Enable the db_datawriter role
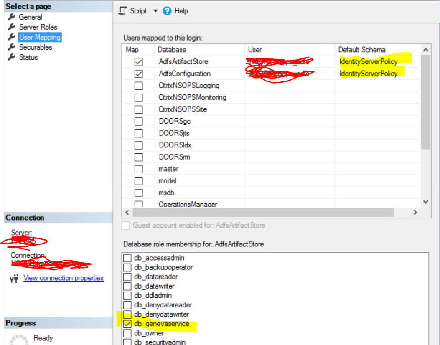The height and width of the screenshot is (345, 440). (127, 286)
